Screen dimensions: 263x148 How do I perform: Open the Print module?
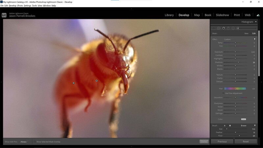click(237, 15)
